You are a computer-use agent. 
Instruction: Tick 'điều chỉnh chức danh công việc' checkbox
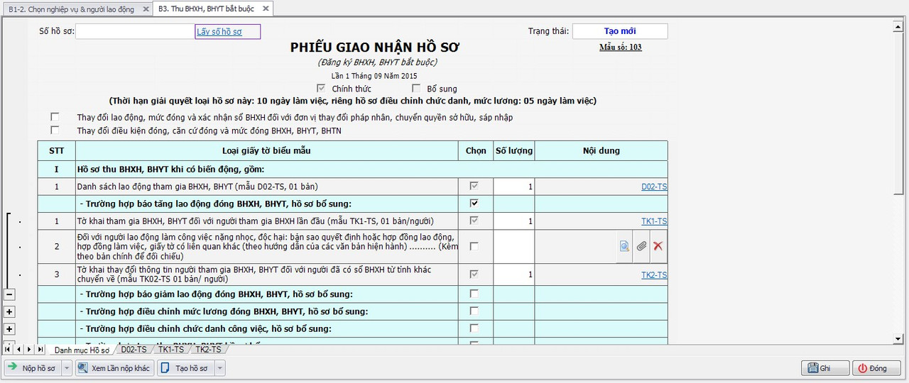[474, 328]
